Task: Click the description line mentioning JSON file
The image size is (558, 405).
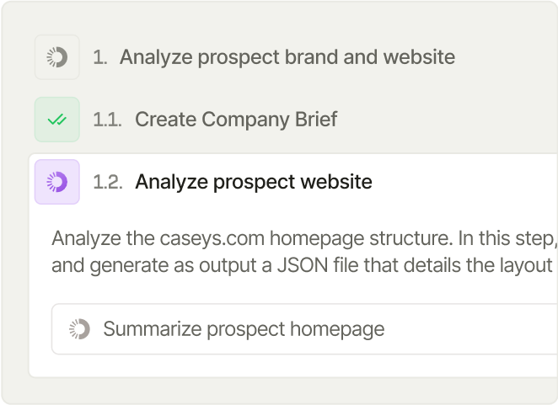Action: point(302,265)
